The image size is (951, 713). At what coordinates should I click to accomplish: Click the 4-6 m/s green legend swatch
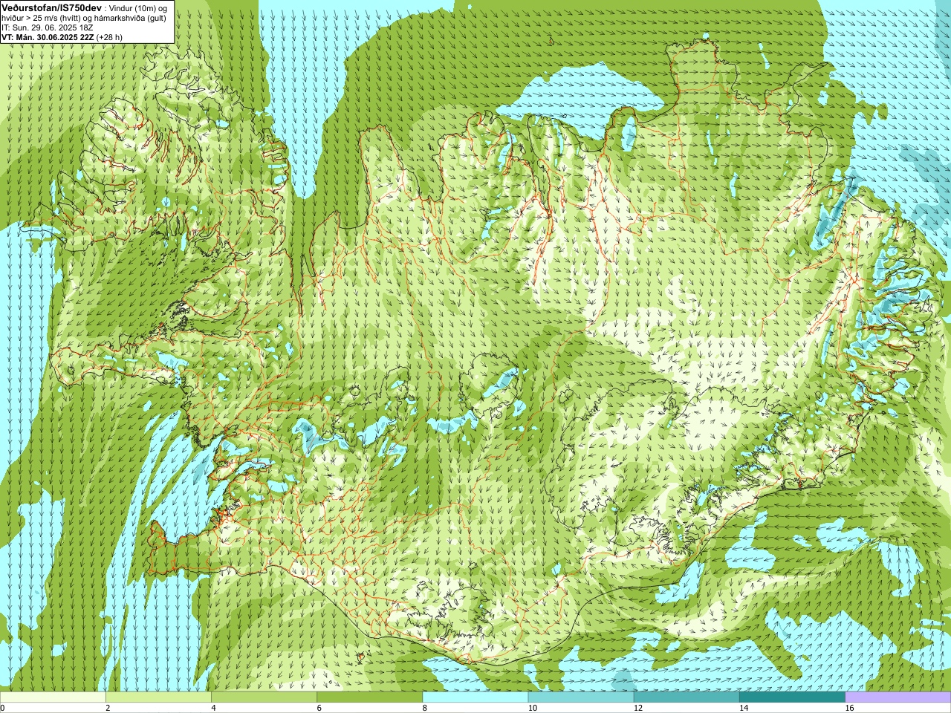264,697
